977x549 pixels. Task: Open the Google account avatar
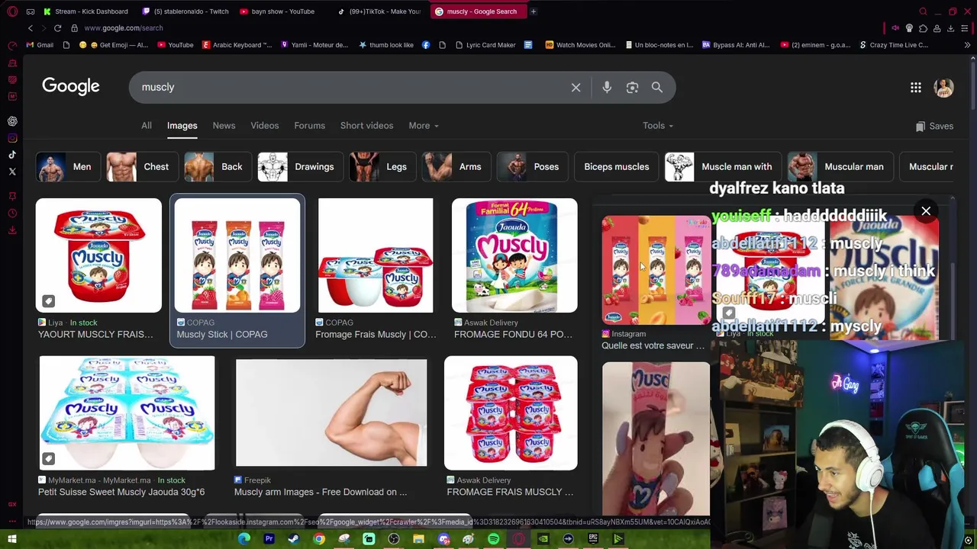944,87
